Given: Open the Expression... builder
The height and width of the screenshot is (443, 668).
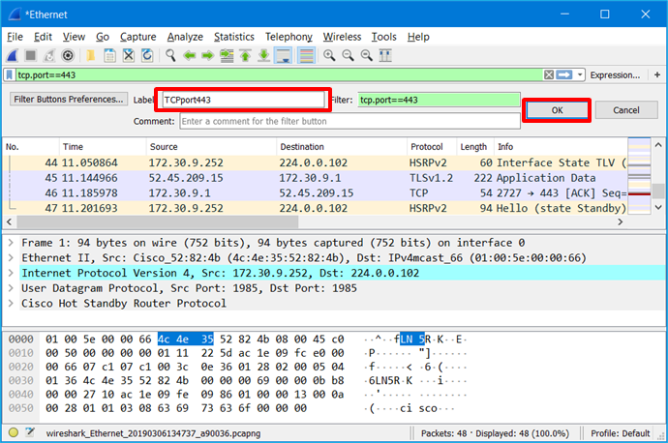Looking at the screenshot, I should coord(615,74).
